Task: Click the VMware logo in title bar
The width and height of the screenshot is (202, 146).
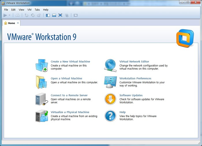Action: tap(3, 3)
